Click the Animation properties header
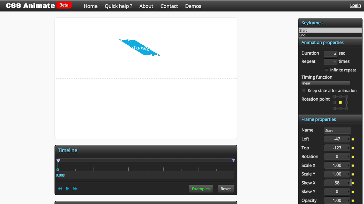The width and height of the screenshot is (364, 204). point(330,43)
